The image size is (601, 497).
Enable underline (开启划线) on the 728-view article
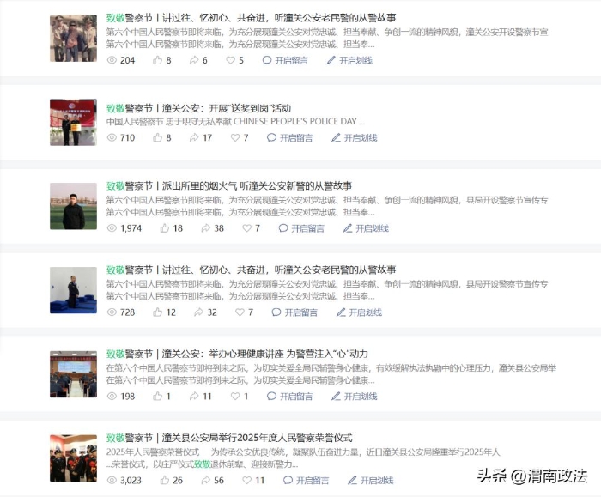tap(359, 312)
